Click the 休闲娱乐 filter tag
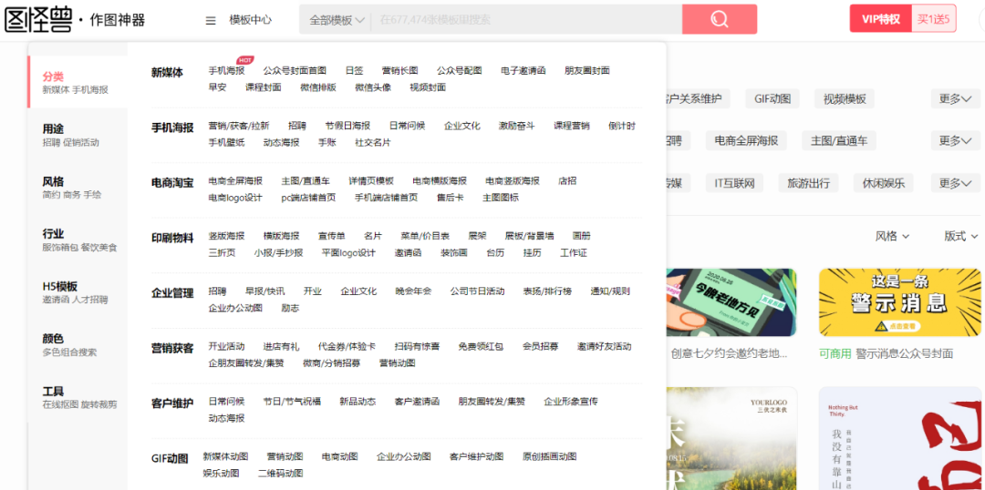This screenshot has width=985, height=490. (x=883, y=183)
